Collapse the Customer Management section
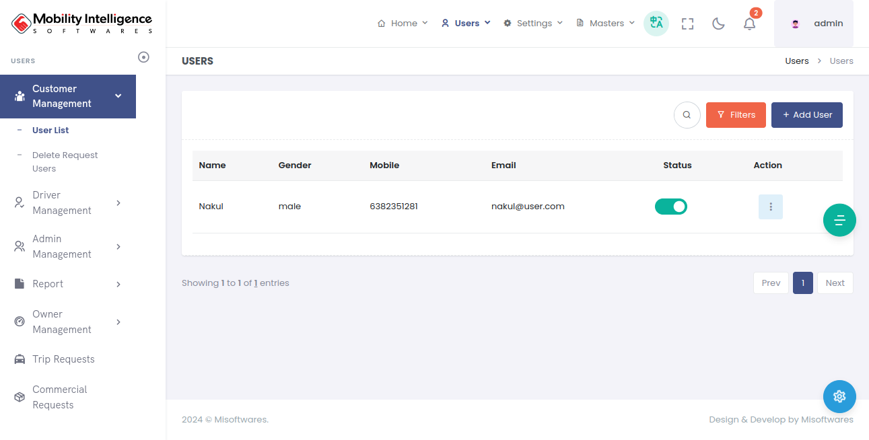 (67, 96)
